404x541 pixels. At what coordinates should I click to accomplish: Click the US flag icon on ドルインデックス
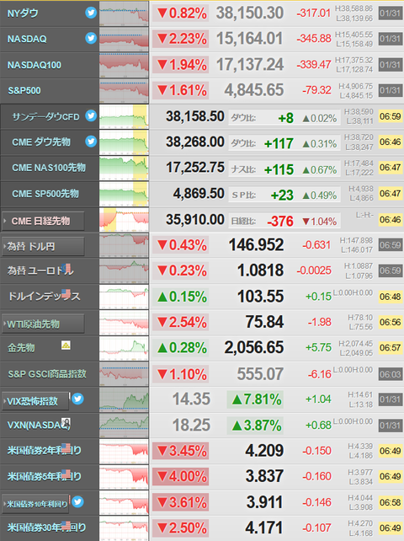point(66,293)
